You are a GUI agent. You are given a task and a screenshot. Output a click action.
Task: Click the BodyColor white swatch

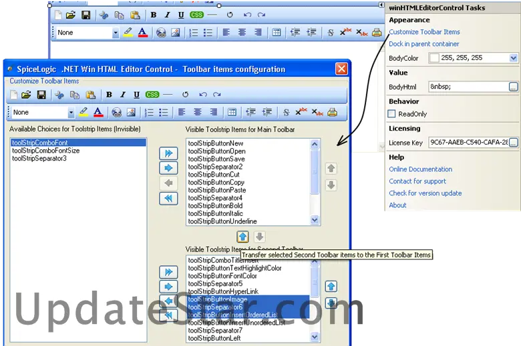(x=434, y=58)
